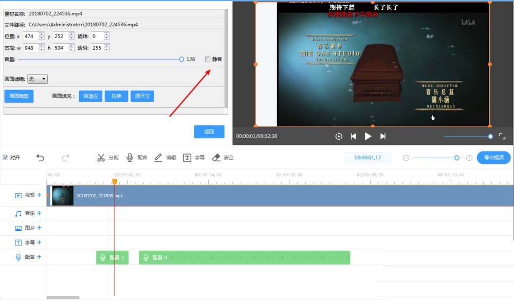Image resolution: width=514 pixels, height=300 pixels.
Task: Select the 配音-2 audio clip
Action: point(112,257)
